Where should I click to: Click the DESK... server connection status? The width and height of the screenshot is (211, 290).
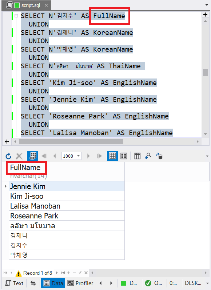click(x=193, y=283)
